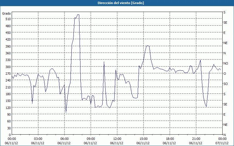The image size is (234, 146).
Task: Click the 07/11/12 date label
Action: point(222,143)
